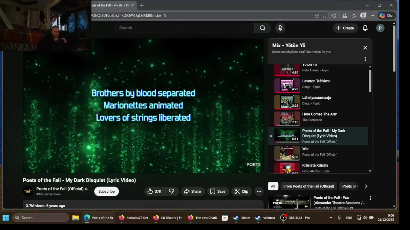Like the video showing 37K
410x230 pixels.
[x=155, y=191]
